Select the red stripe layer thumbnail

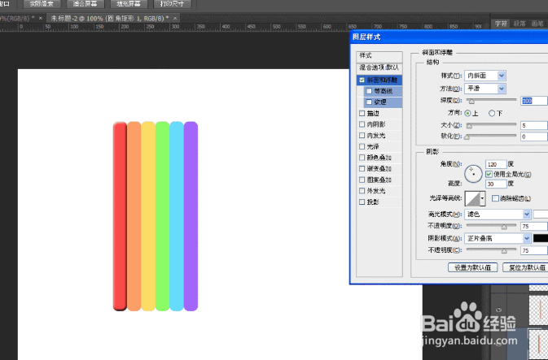coord(538,343)
